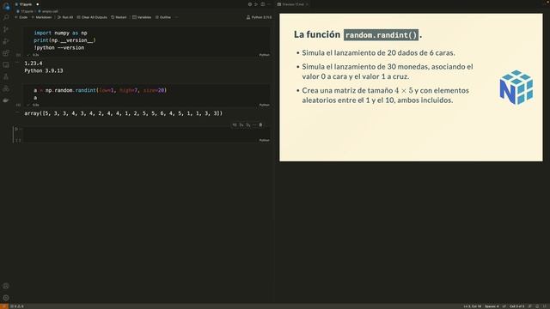Add a new Code cell
Screen dimensions: 550x309
coord(21,17)
